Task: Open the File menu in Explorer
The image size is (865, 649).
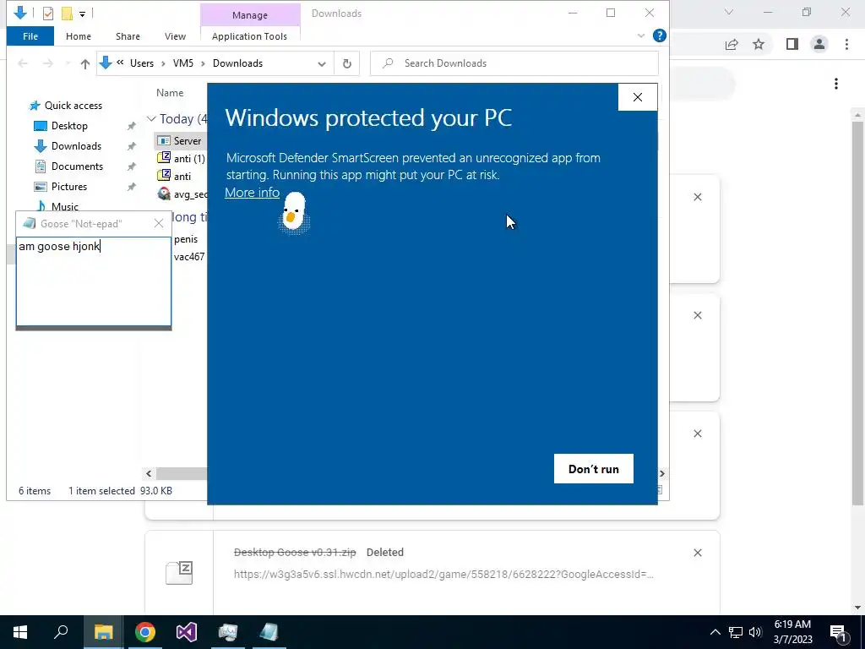Action: click(30, 36)
